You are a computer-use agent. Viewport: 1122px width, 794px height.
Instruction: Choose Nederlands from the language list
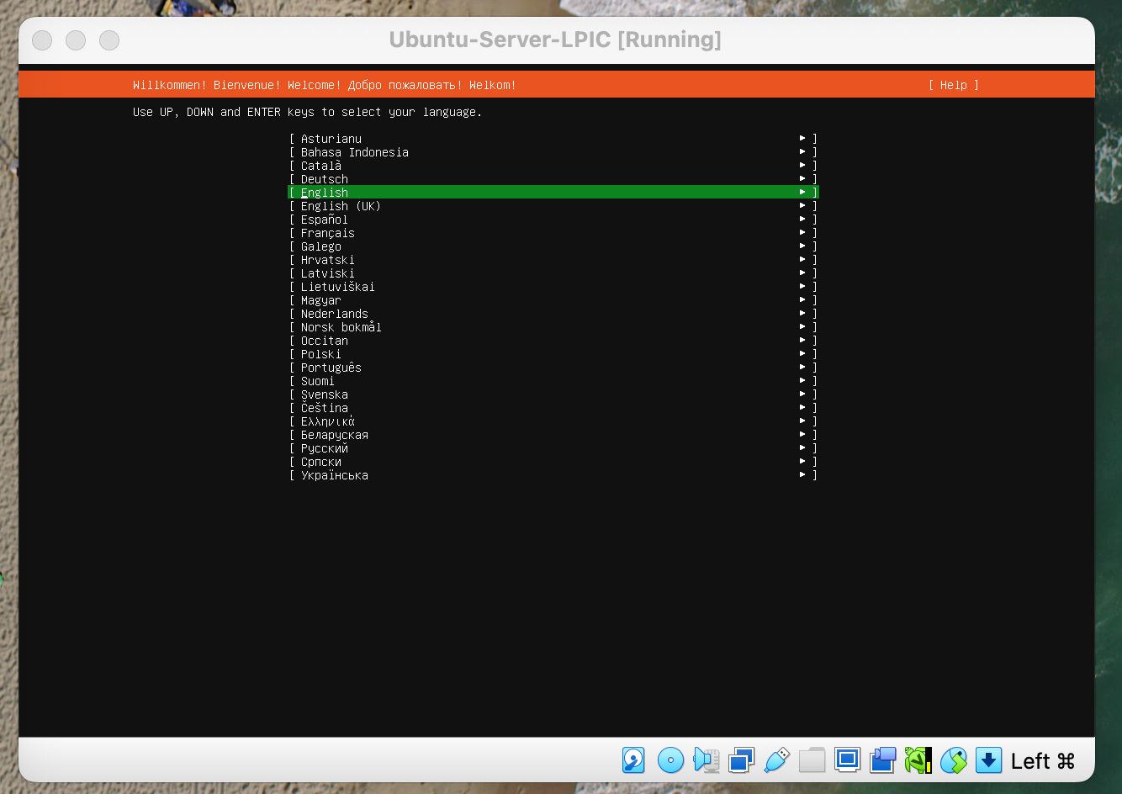pyautogui.click(x=553, y=313)
